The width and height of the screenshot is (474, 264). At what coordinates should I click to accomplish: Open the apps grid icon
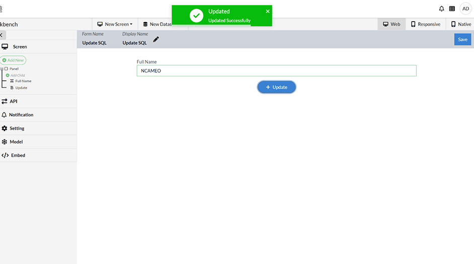[452, 9]
